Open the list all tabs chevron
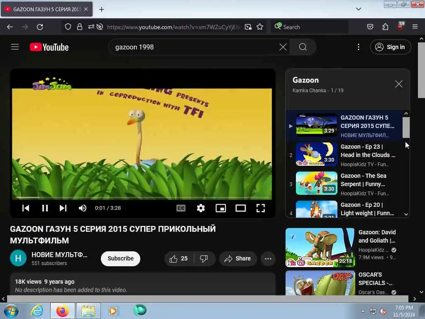Image resolution: width=425 pixels, height=319 pixels. point(358,9)
